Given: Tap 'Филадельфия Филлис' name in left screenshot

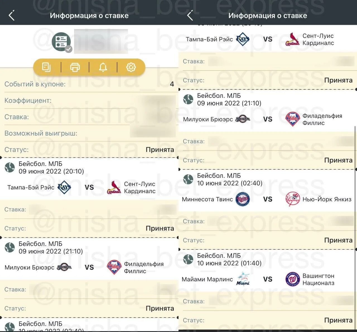Looking at the screenshot, I should (x=144, y=267).
